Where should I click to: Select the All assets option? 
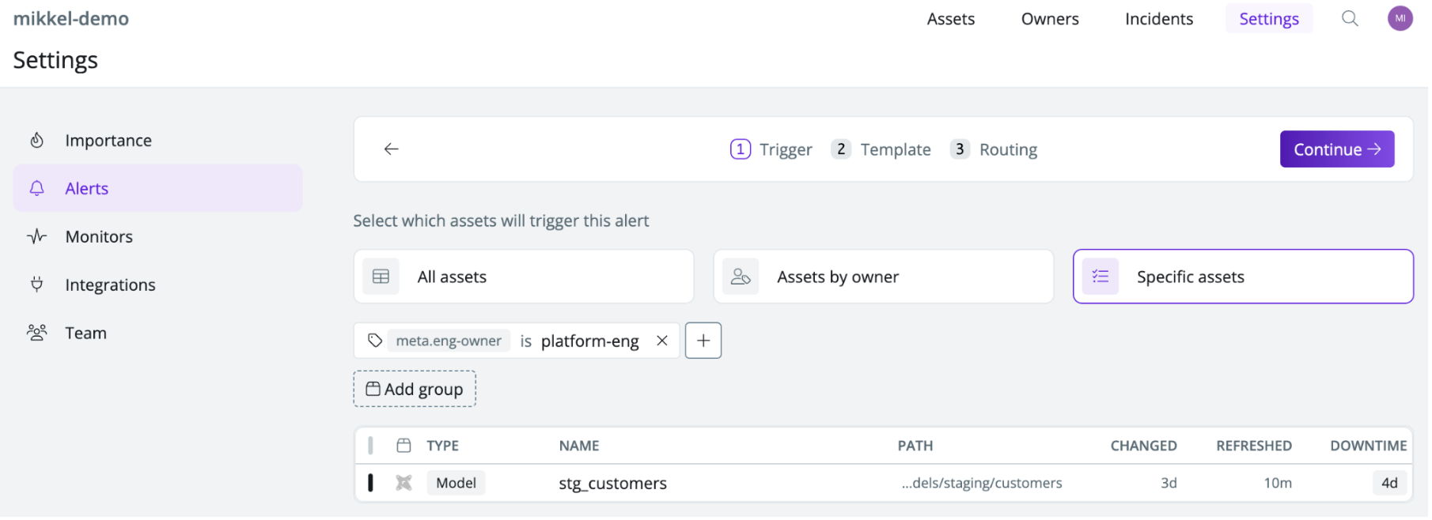point(523,277)
